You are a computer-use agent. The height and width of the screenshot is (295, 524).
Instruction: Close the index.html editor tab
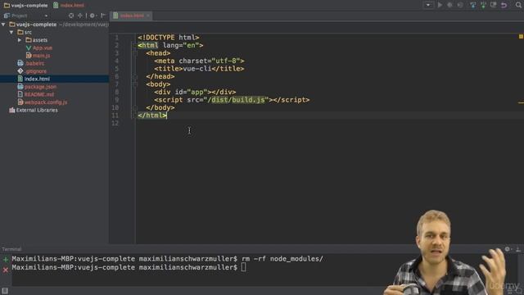pos(148,16)
